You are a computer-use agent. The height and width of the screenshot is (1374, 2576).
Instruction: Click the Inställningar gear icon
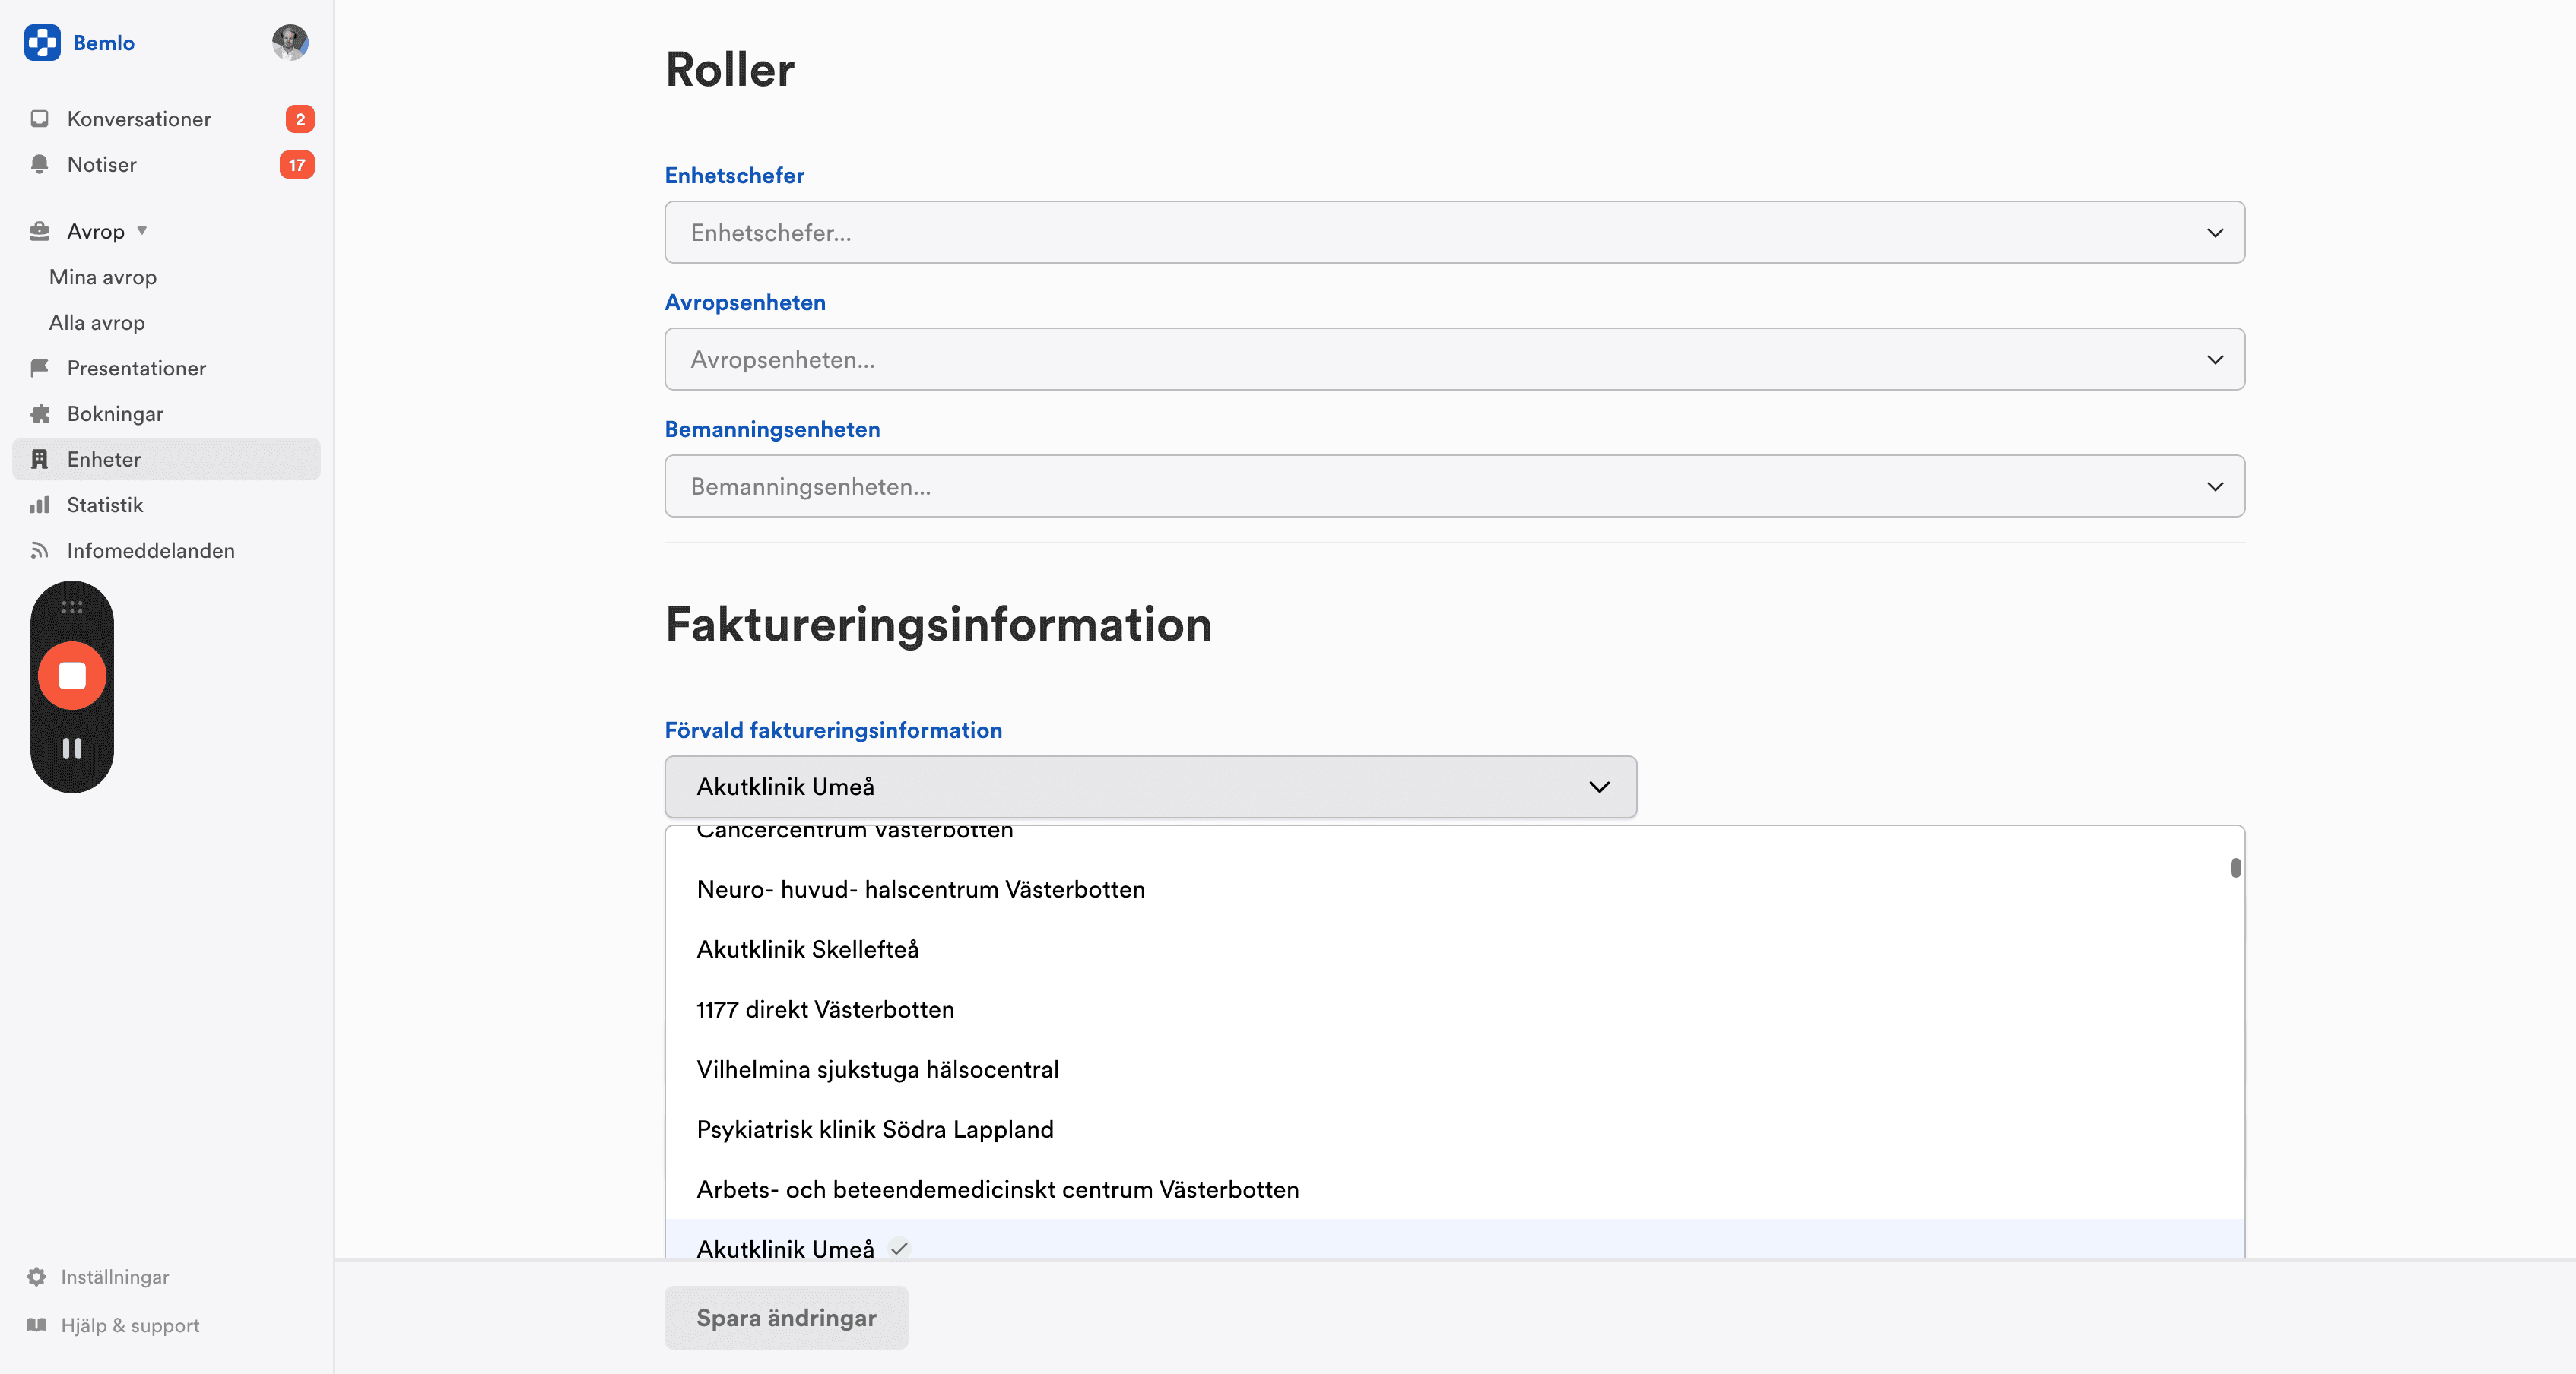37,1277
